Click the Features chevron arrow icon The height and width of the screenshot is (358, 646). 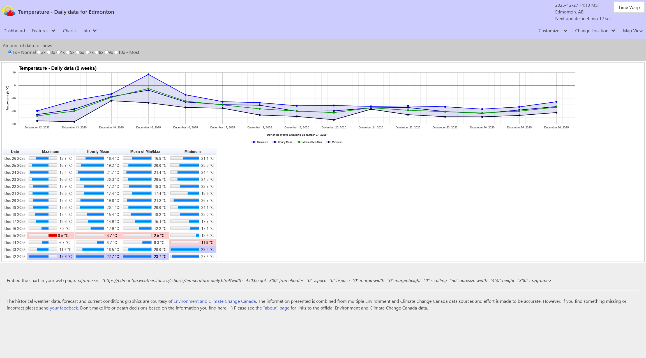tap(53, 31)
